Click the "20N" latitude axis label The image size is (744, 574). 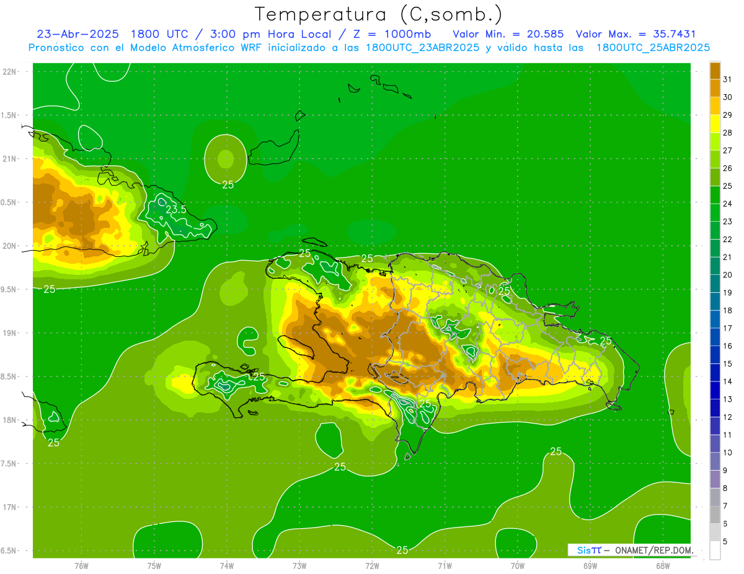click(x=10, y=246)
